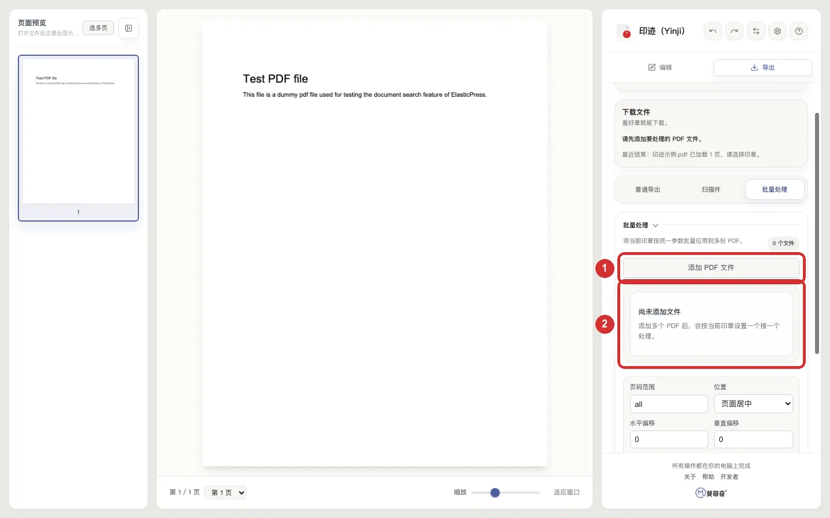Viewport: 830px width, 518px height.
Task: Select the page 1 thumbnail
Action: 78,138
